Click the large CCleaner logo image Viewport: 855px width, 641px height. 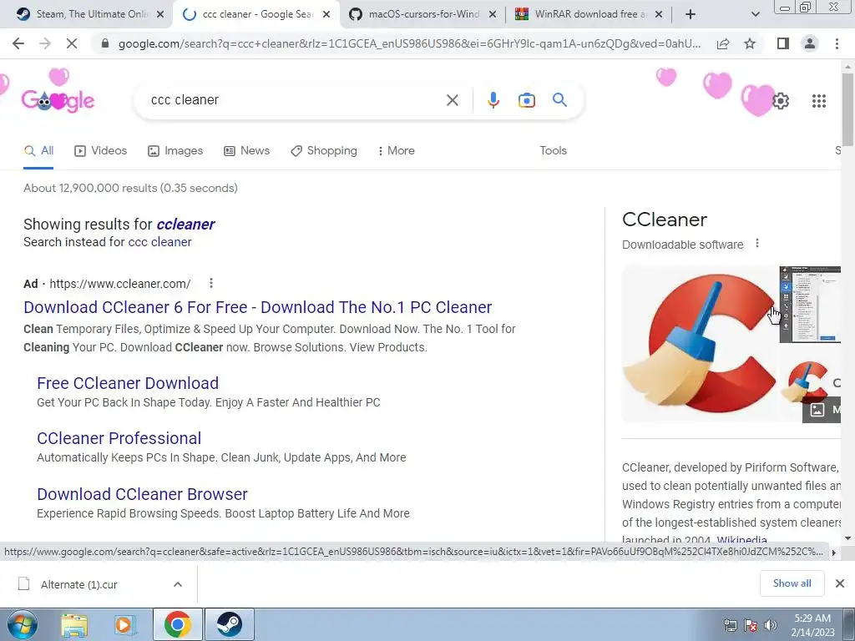(700, 343)
